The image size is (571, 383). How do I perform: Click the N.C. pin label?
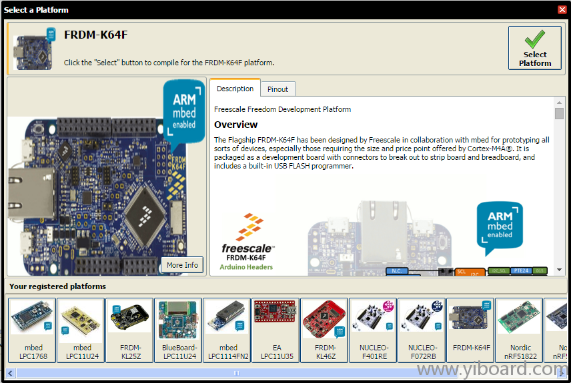(397, 271)
